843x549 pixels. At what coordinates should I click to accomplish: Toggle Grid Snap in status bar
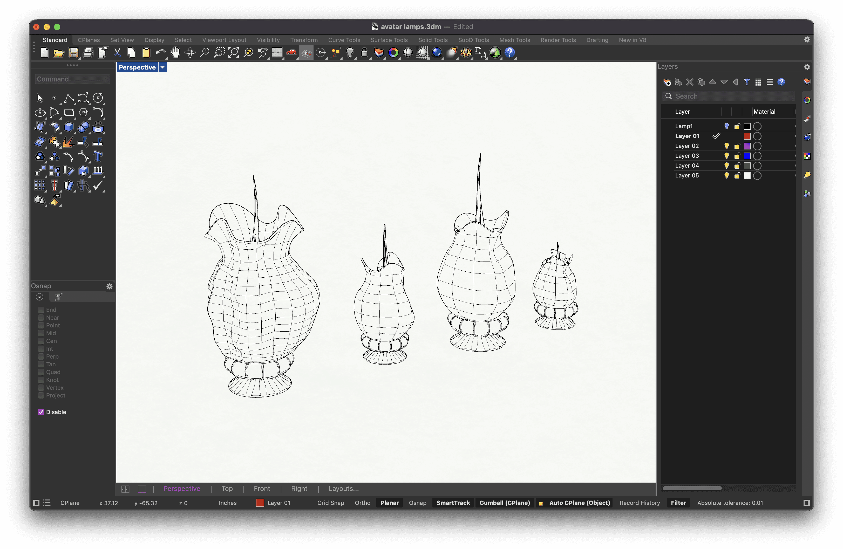[330, 503]
